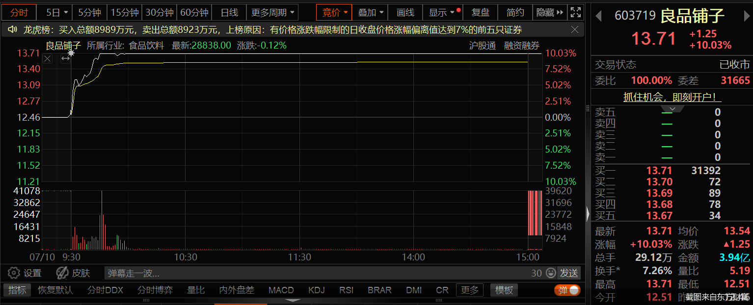
Task: Click the 9:30 time axis marker
Action: [71, 257]
